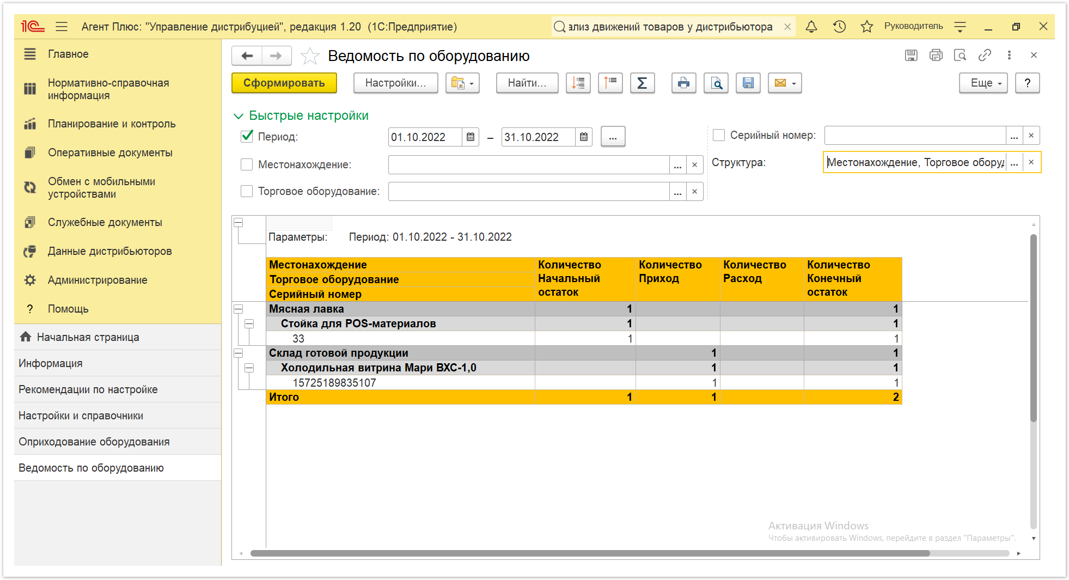Open the history clock icon
This screenshot has width=1069, height=580.
(x=839, y=26)
